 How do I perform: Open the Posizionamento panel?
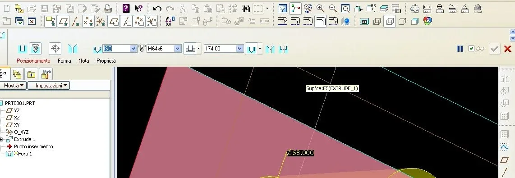tap(33, 61)
